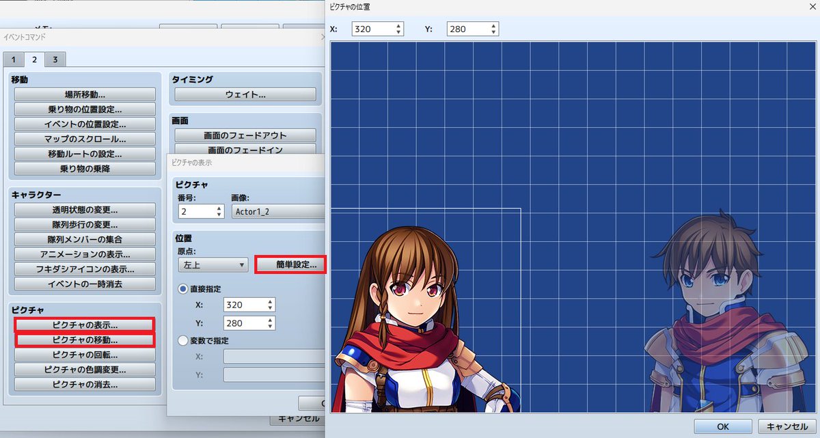Switch to event command tab 1
Image resolution: width=820 pixels, height=438 pixels.
pyautogui.click(x=12, y=59)
